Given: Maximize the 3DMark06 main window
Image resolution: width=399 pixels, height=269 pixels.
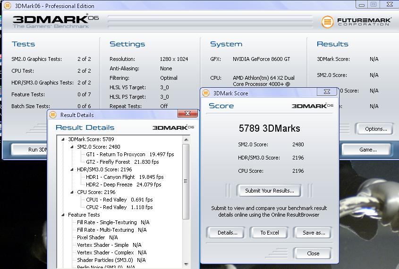Looking at the screenshot, I should tap(374, 4).
